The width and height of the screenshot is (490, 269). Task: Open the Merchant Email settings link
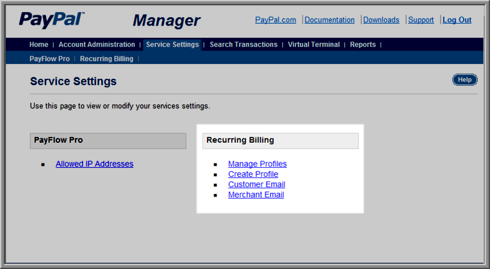(x=256, y=195)
